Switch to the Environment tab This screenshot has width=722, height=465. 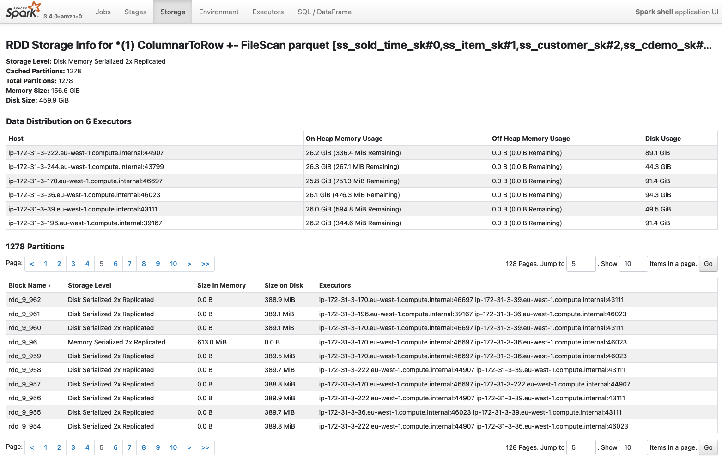pyautogui.click(x=219, y=12)
